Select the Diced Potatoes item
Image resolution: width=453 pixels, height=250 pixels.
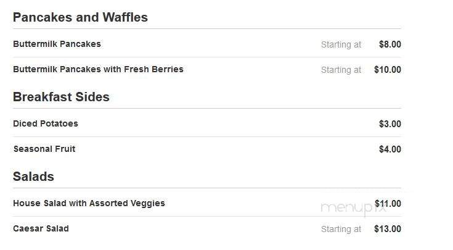click(46, 124)
